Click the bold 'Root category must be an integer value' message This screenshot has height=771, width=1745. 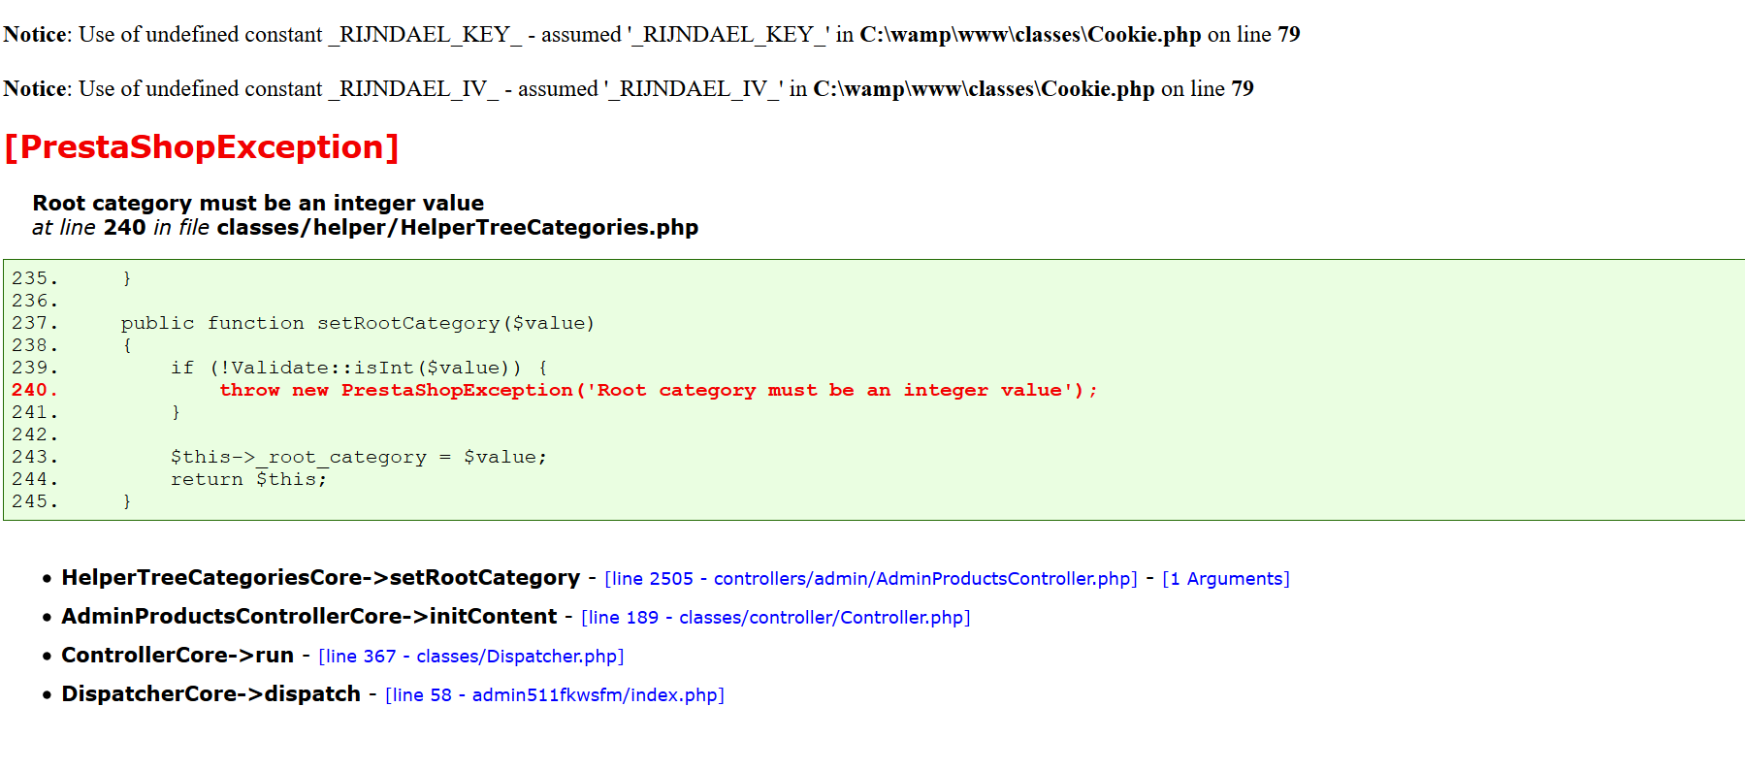coord(258,203)
